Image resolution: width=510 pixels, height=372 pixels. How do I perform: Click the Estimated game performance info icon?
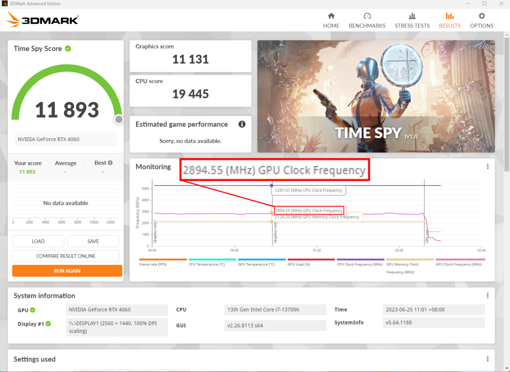click(x=242, y=124)
